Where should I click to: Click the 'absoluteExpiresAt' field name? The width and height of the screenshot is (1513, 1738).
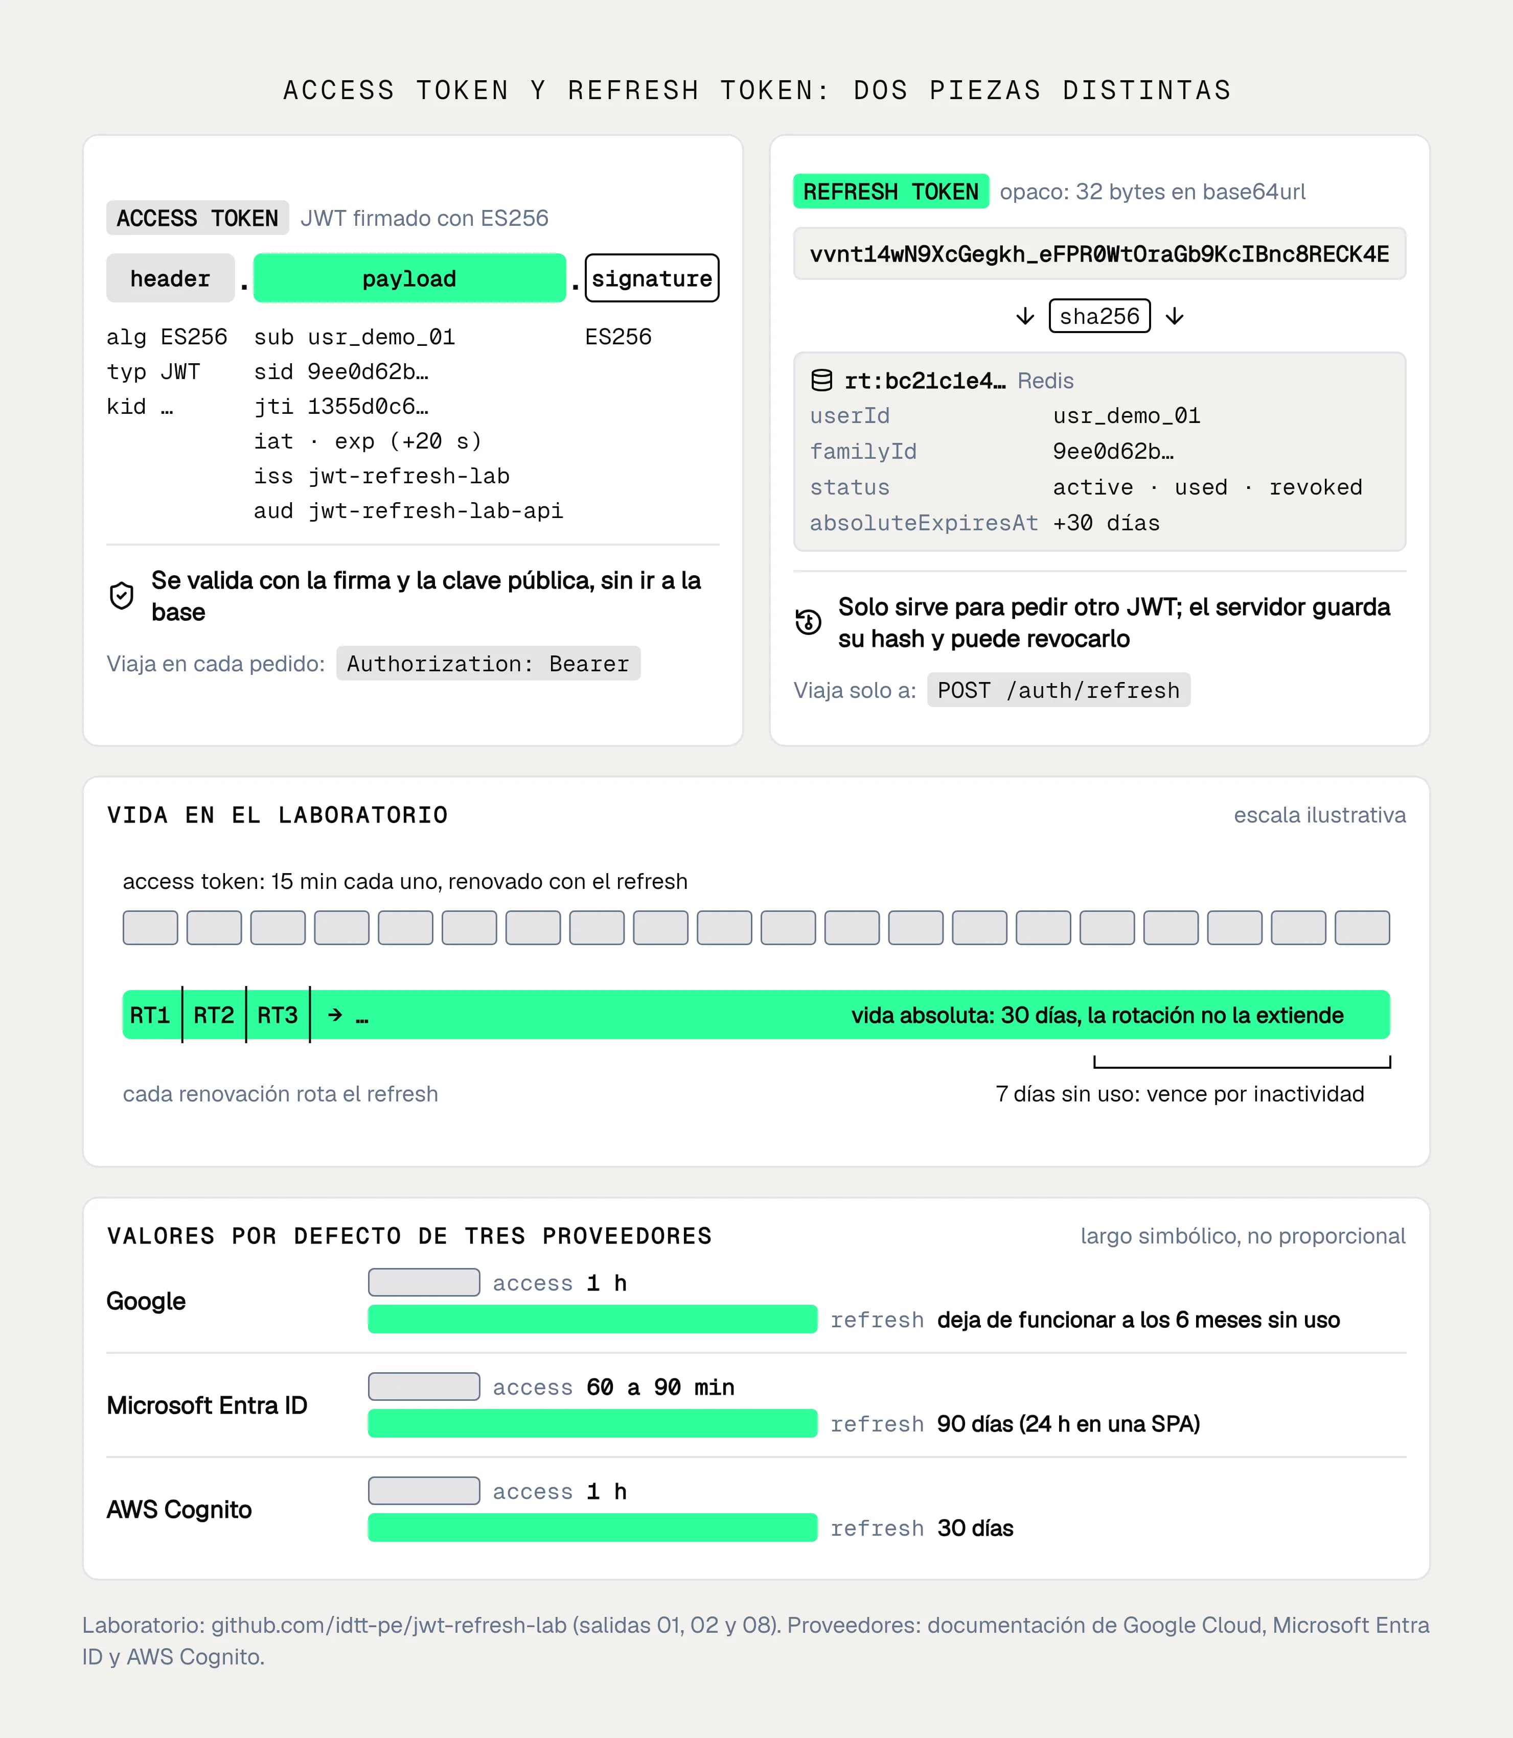[924, 523]
